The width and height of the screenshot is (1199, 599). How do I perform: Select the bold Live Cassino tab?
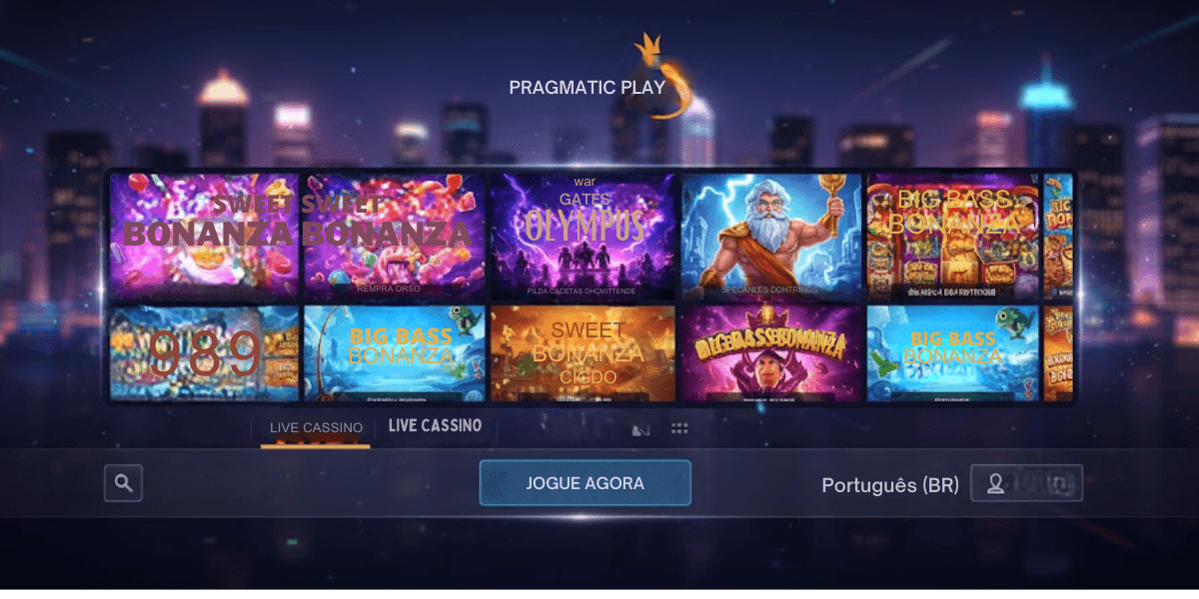point(435,425)
